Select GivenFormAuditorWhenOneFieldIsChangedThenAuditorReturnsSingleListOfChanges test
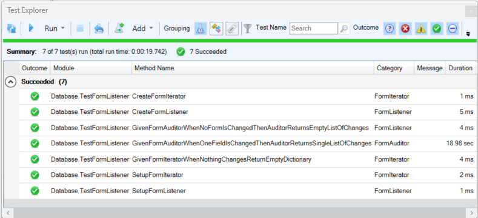Screen dimensions: 478x218 pos(252,144)
